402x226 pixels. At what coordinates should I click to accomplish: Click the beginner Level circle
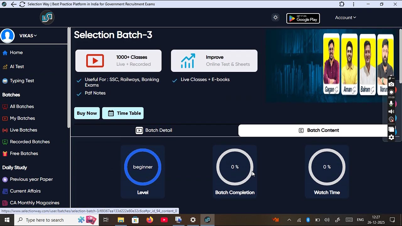click(x=143, y=167)
